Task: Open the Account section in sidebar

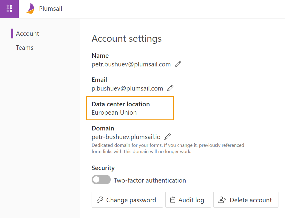Action: [27, 34]
